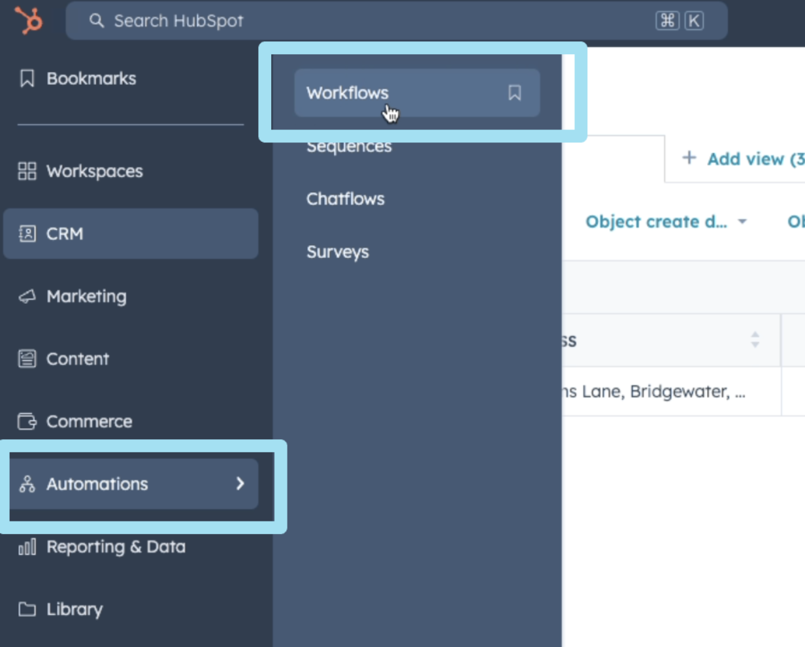The width and height of the screenshot is (805, 647).
Task: Expand the Automations submenu chevron
Action: 239,484
